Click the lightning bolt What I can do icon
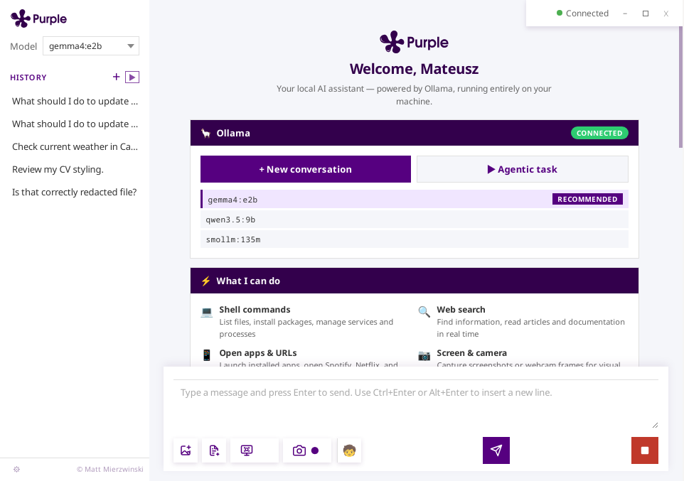 coord(206,281)
